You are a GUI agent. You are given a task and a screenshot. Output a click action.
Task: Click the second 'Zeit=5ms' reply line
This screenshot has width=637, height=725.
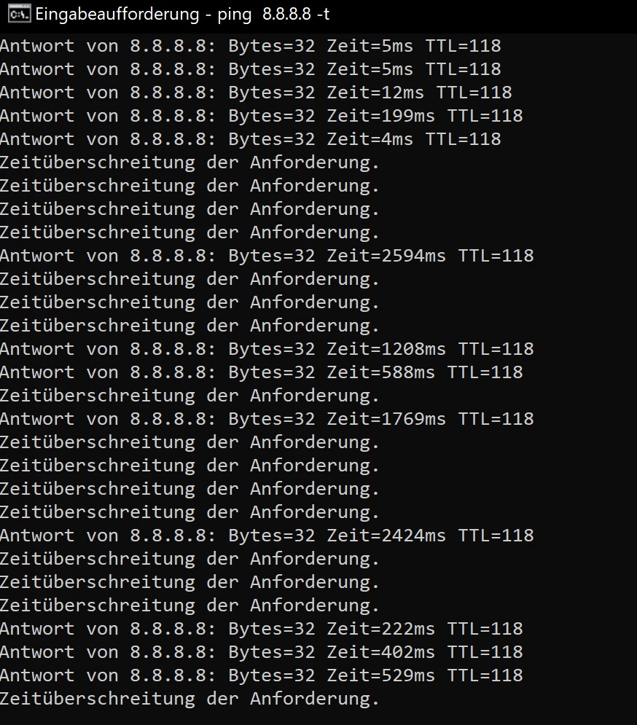point(250,69)
